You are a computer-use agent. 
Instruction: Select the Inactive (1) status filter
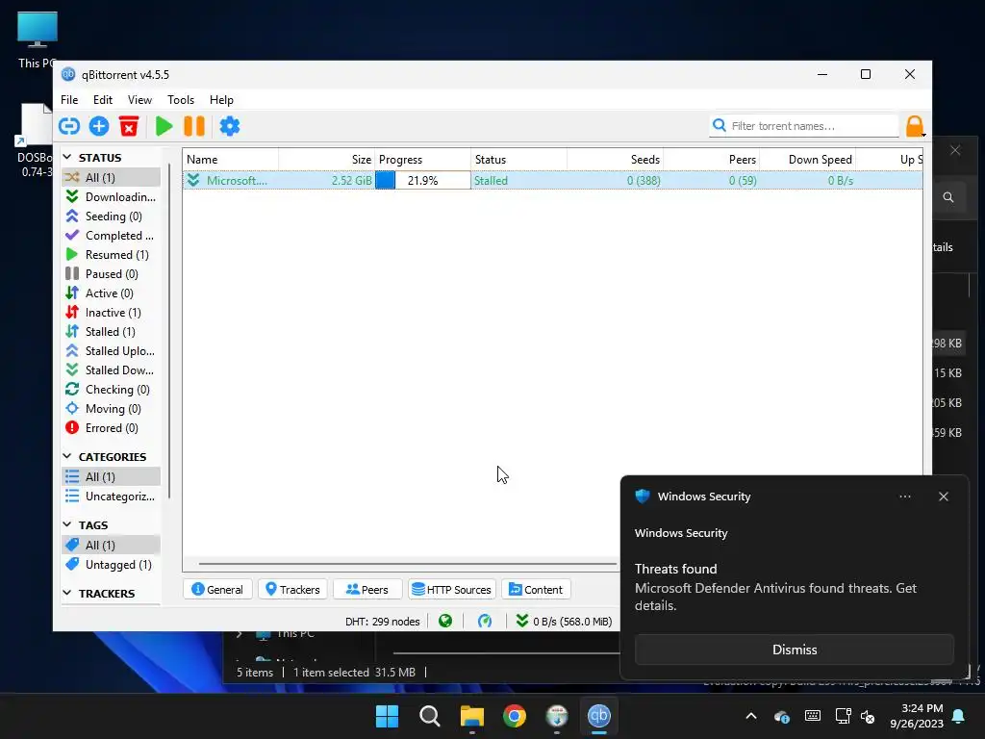(111, 313)
